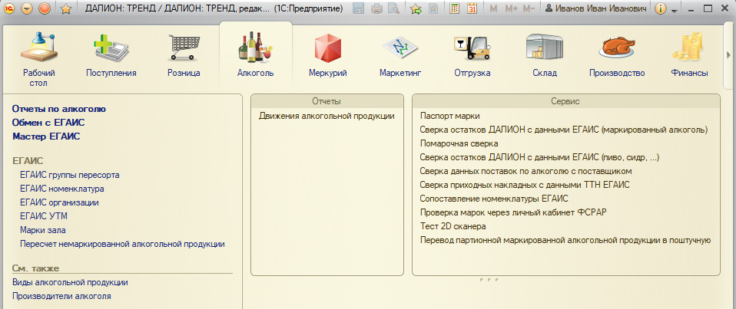This screenshot has height=309, width=736.
Task: Open Обмен с ЕГАИС link
Action: pos(48,122)
